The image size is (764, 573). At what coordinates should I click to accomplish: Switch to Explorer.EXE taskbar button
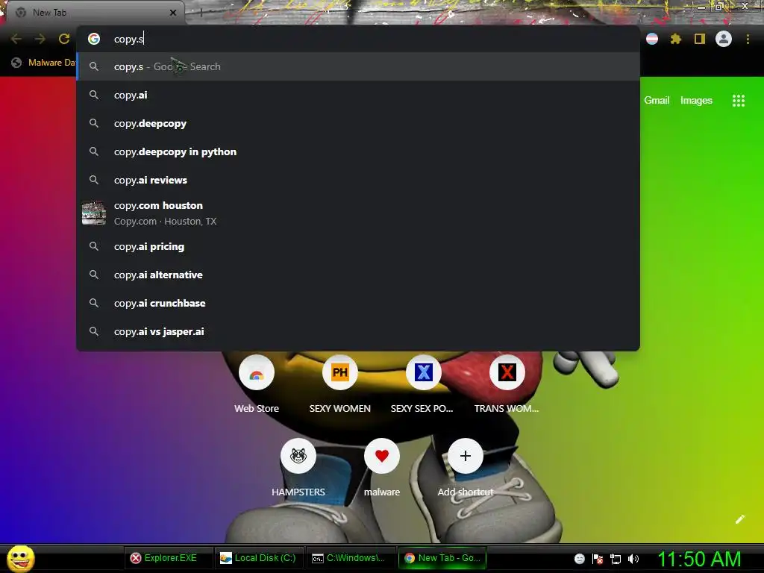click(169, 558)
